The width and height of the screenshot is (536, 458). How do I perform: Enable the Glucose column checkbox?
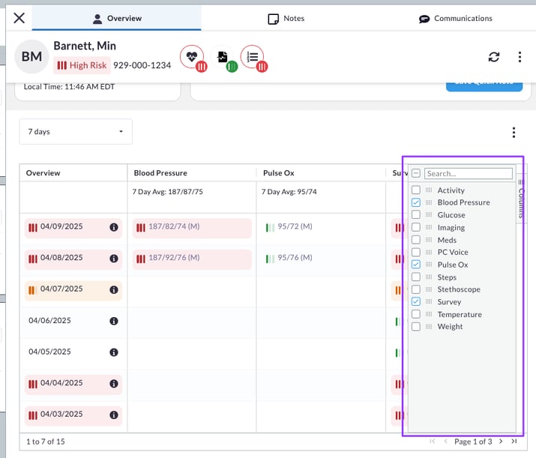[415, 214]
